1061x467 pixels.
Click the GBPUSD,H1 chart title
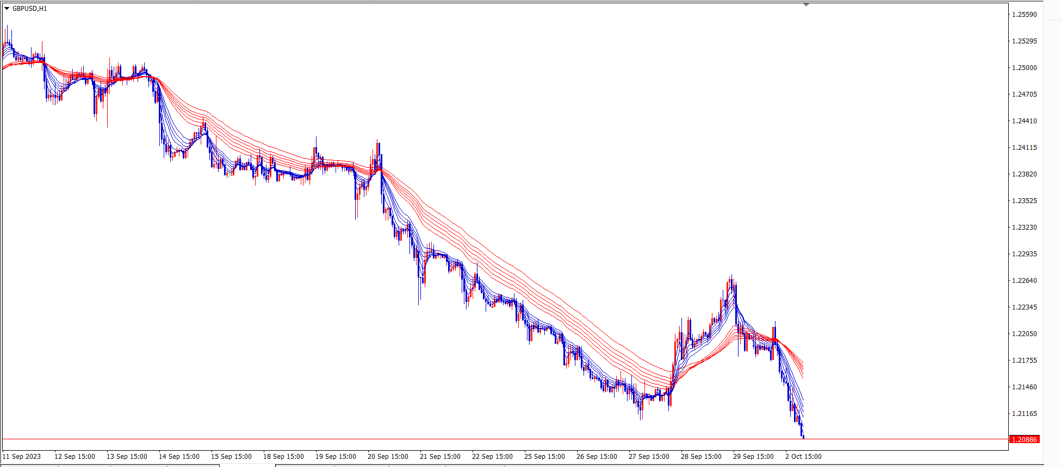click(x=30, y=9)
